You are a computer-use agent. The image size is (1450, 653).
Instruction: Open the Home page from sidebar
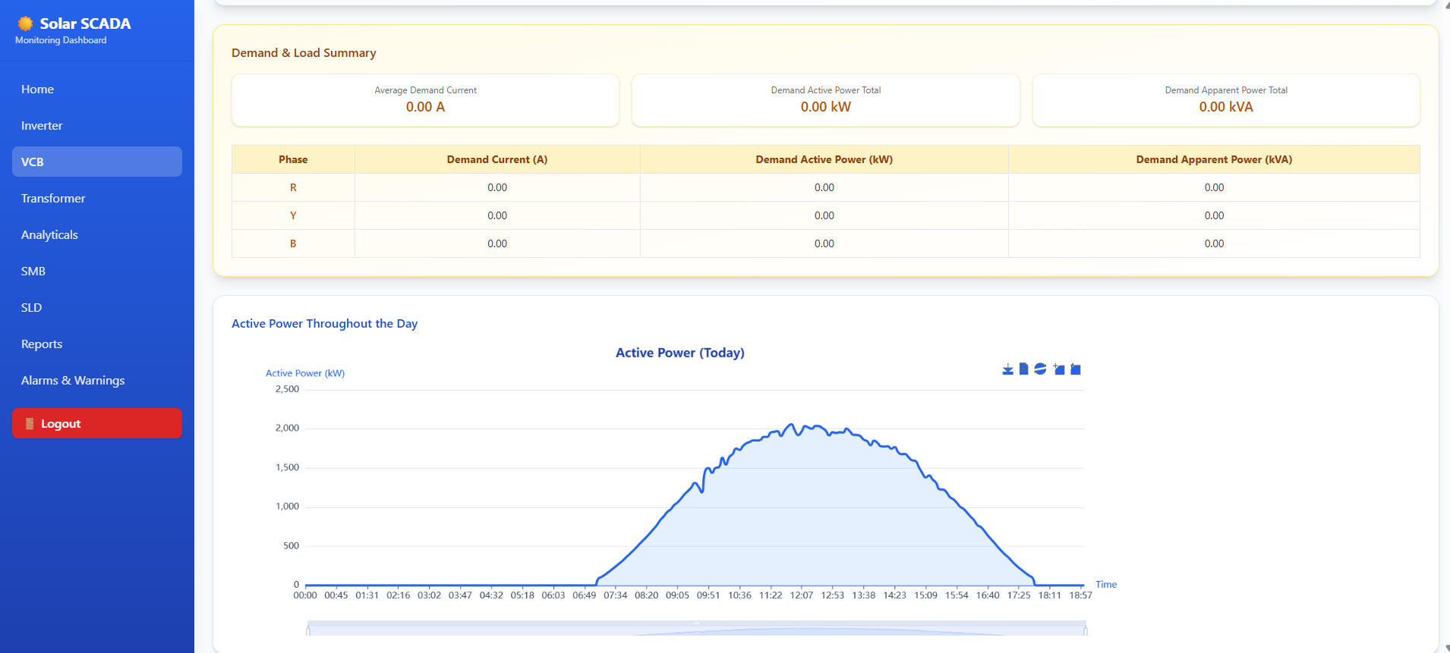[x=37, y=89]
